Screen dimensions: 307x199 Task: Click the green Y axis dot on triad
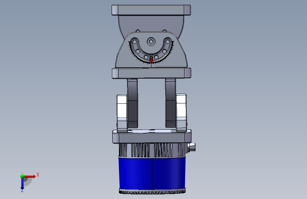[x=22, y=176]
